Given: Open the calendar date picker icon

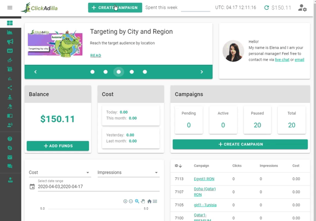Looking at the screenshot, I should tap(32, 187).
